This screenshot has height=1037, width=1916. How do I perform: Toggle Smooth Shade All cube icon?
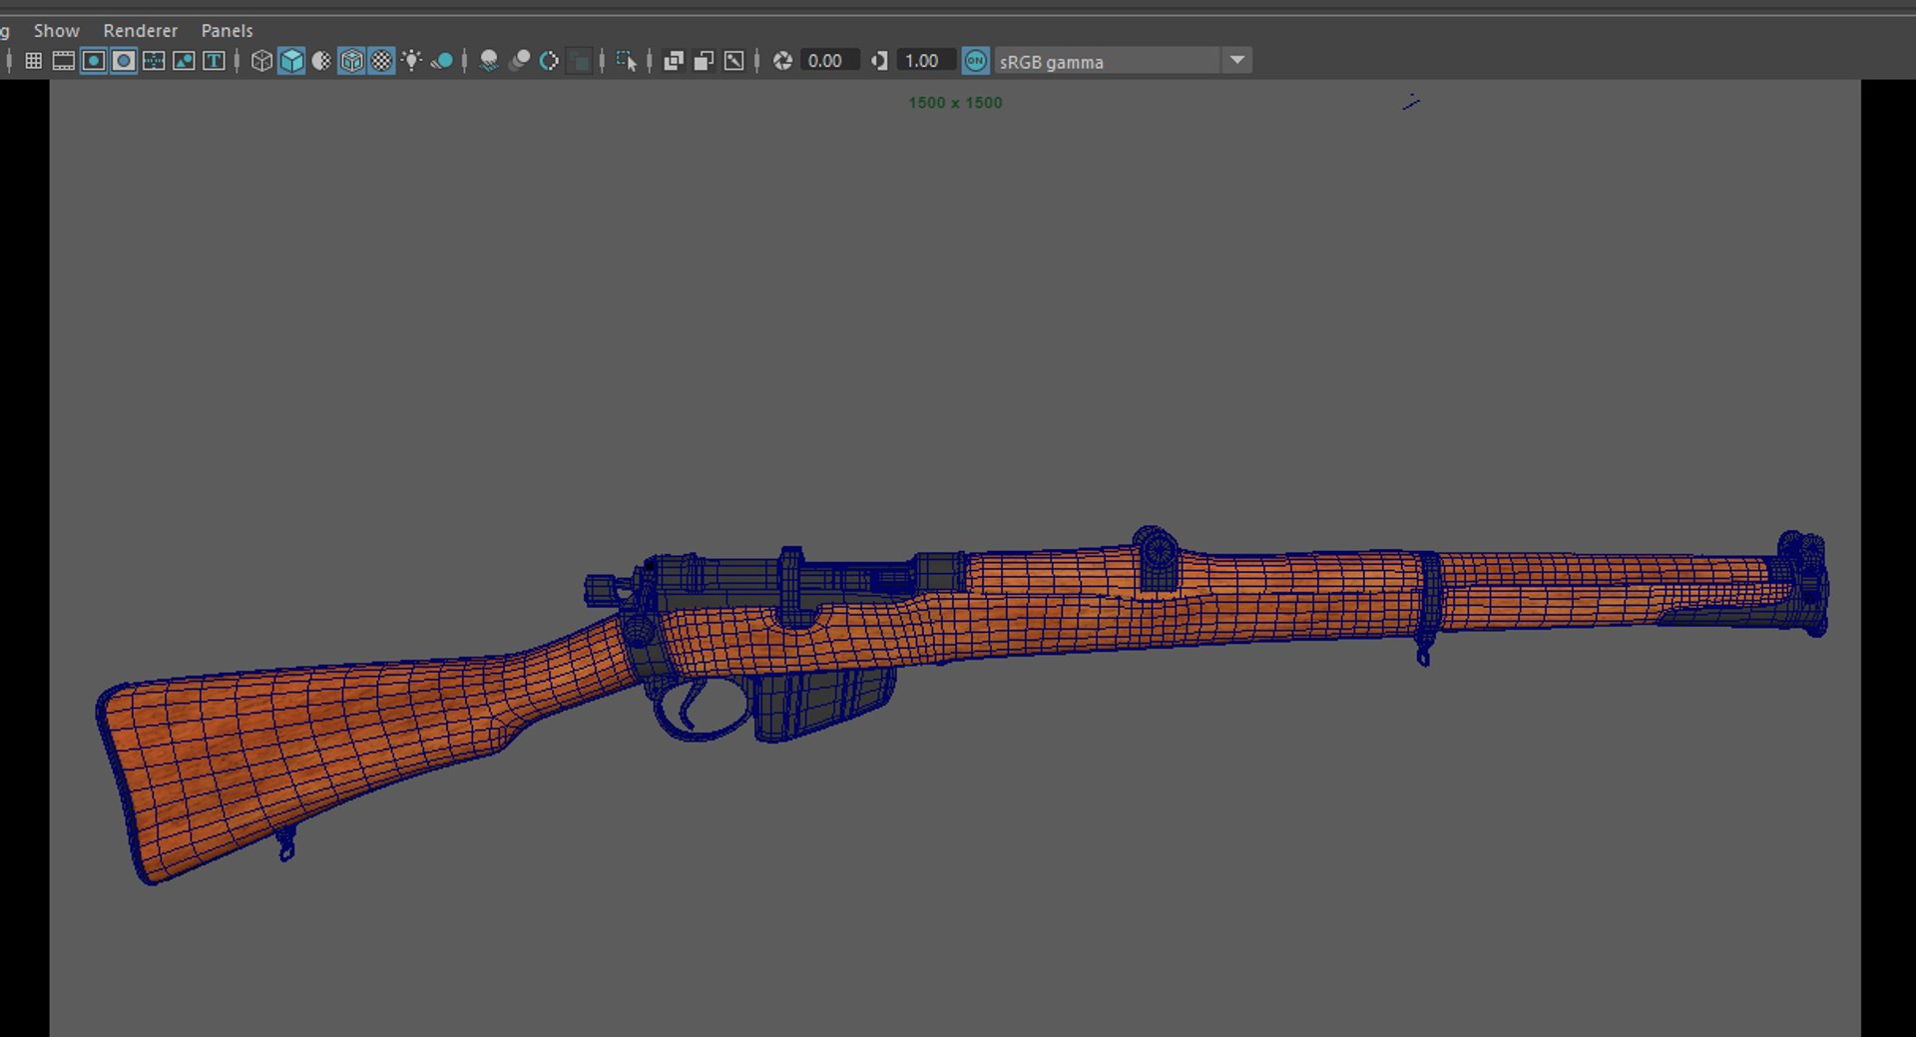pyautogui.click(x=291, y=61)
